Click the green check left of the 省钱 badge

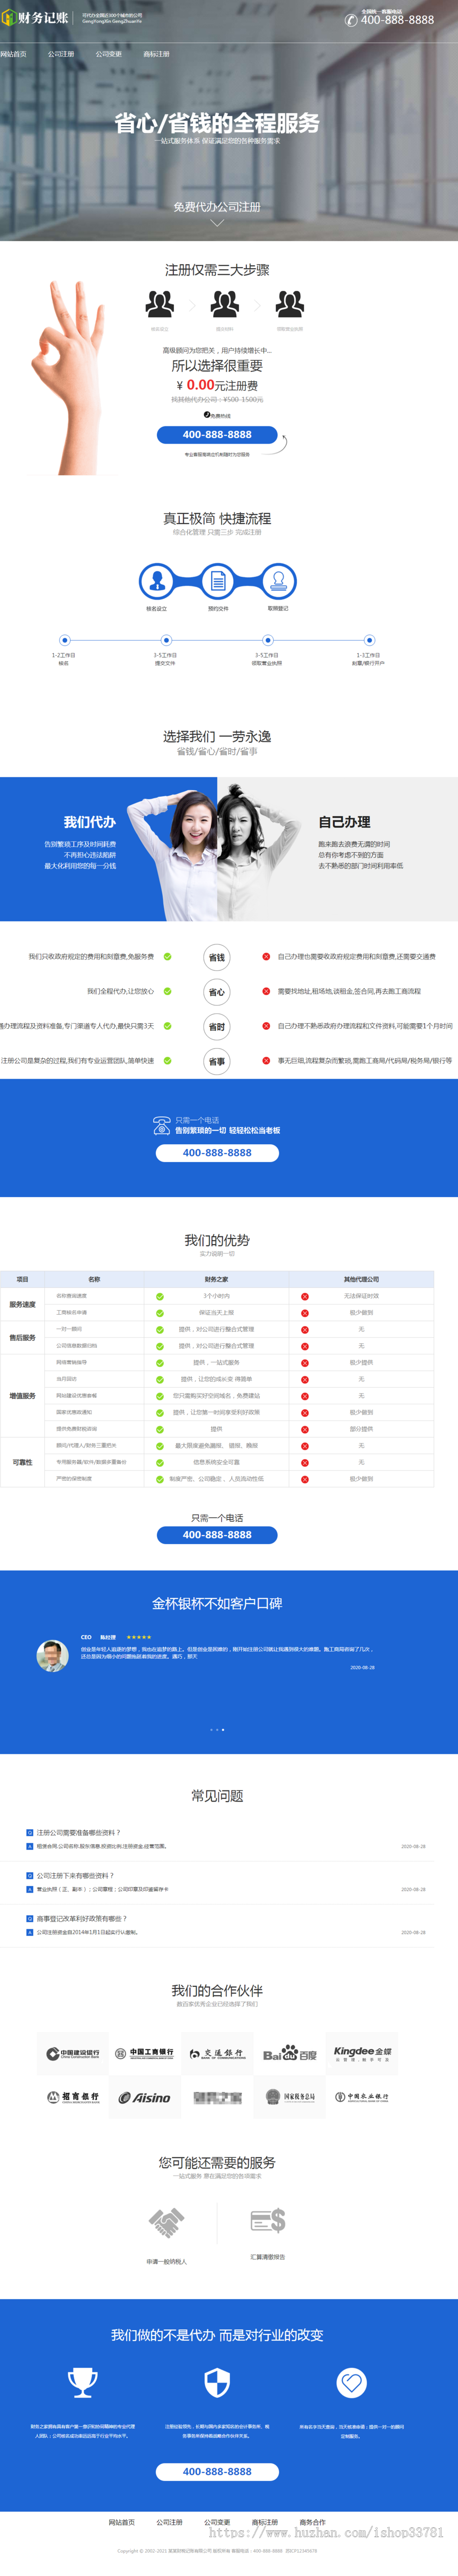tap(167, 957)
